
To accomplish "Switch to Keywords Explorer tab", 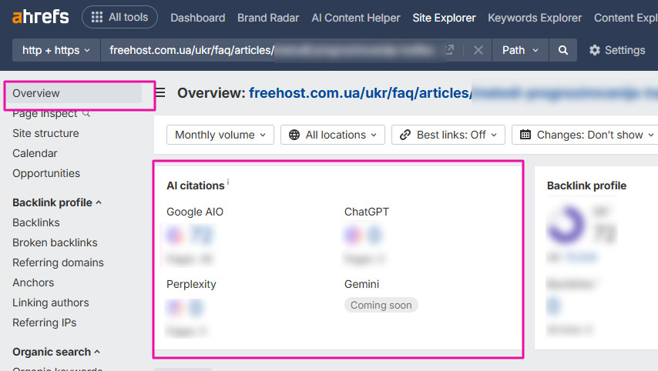I will point(535,18).
